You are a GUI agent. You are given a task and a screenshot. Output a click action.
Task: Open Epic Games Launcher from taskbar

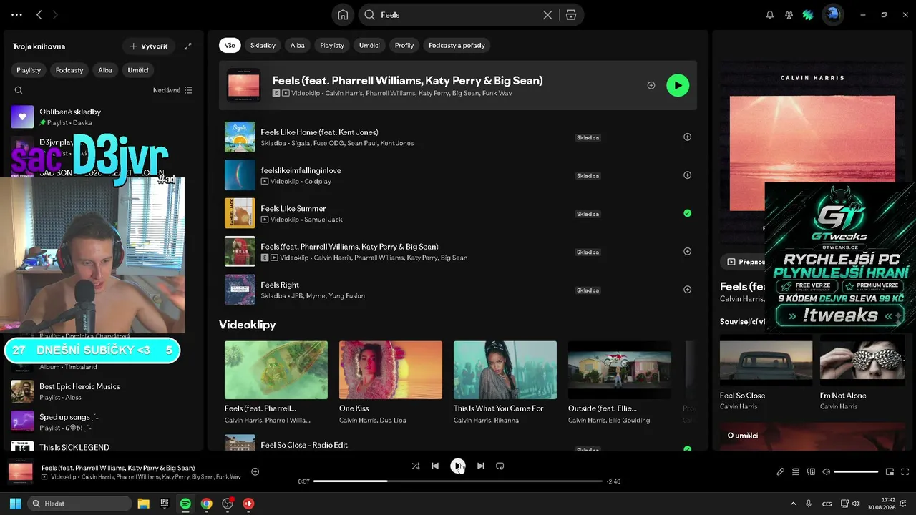click(x=164, y=504)
